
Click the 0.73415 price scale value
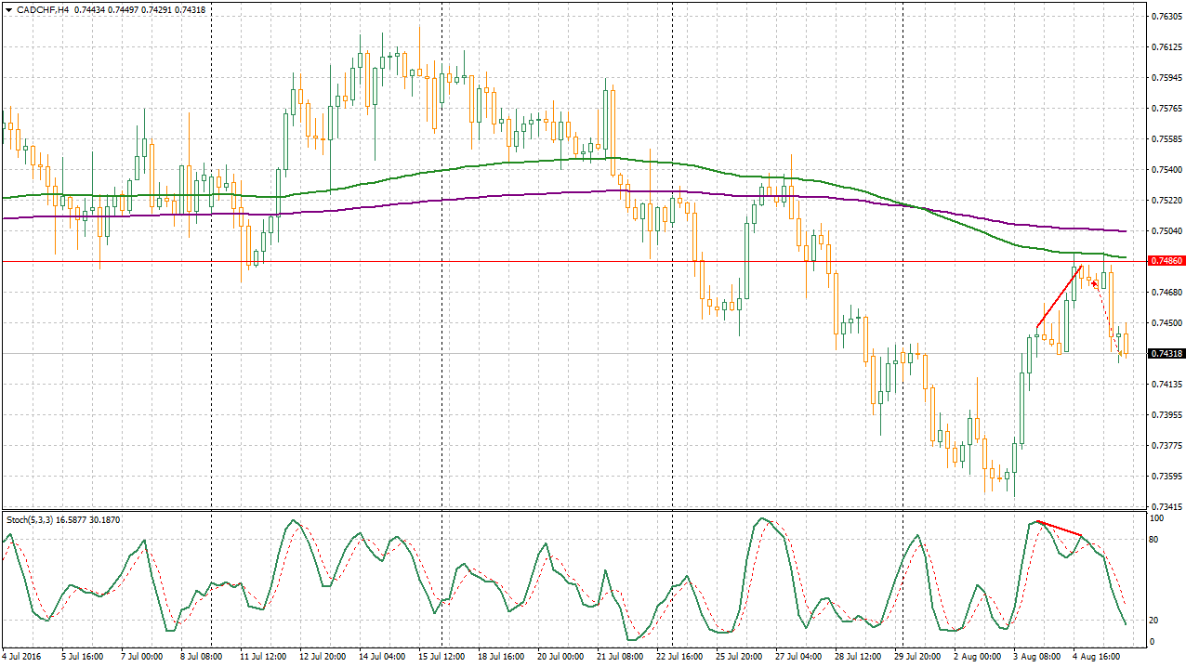1166,507
